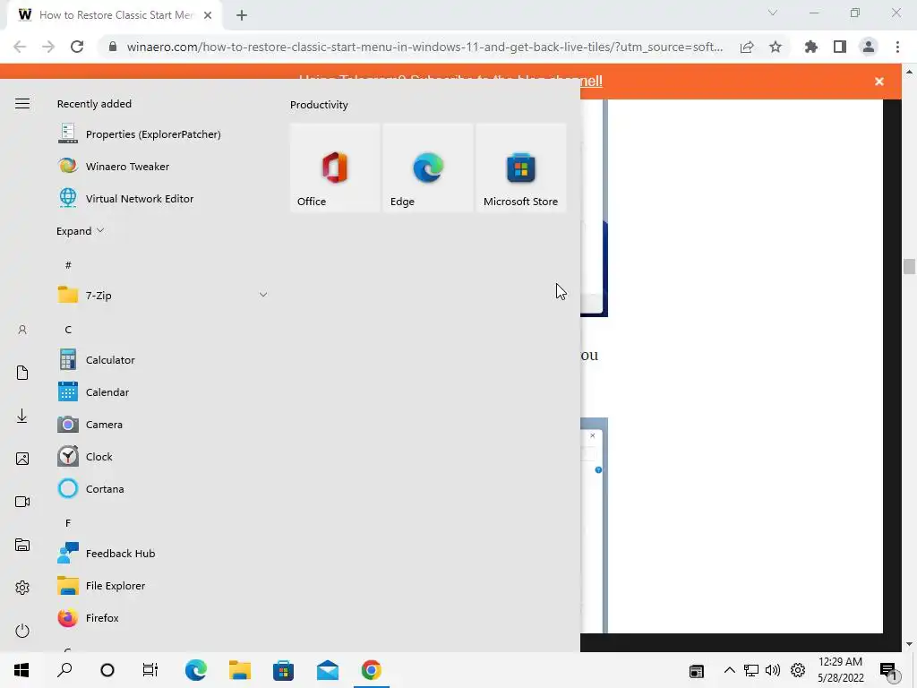Viewport: 917px width, 688px height.
Task: Open Chrome three-dot menu
Action: click(897, 47)
